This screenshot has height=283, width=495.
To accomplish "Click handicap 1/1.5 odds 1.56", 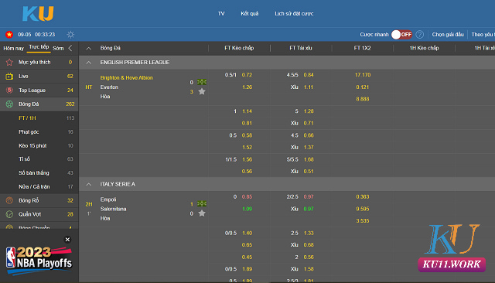I will click(x=247, y=159).
